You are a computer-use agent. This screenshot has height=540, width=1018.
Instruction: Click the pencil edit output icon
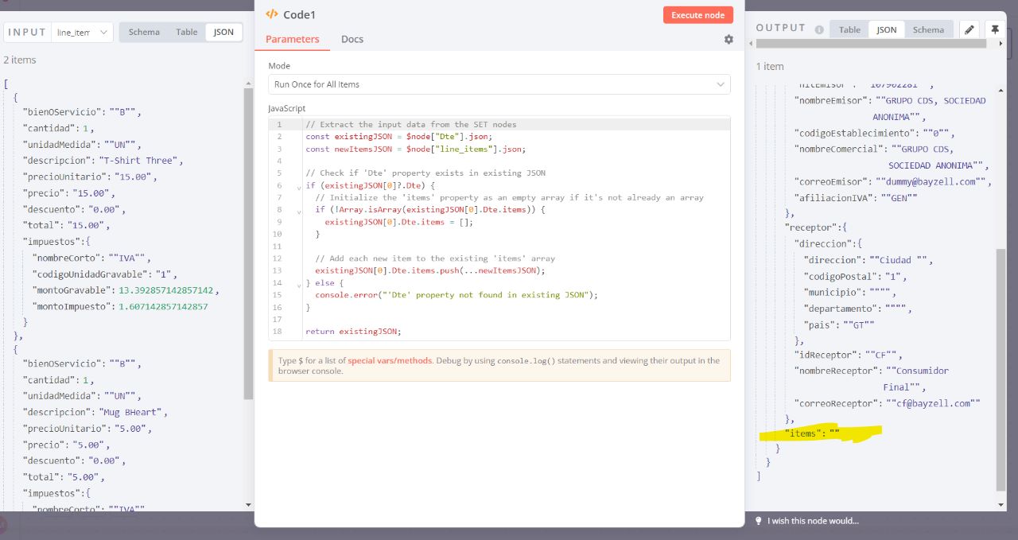[x=969, y=29]
